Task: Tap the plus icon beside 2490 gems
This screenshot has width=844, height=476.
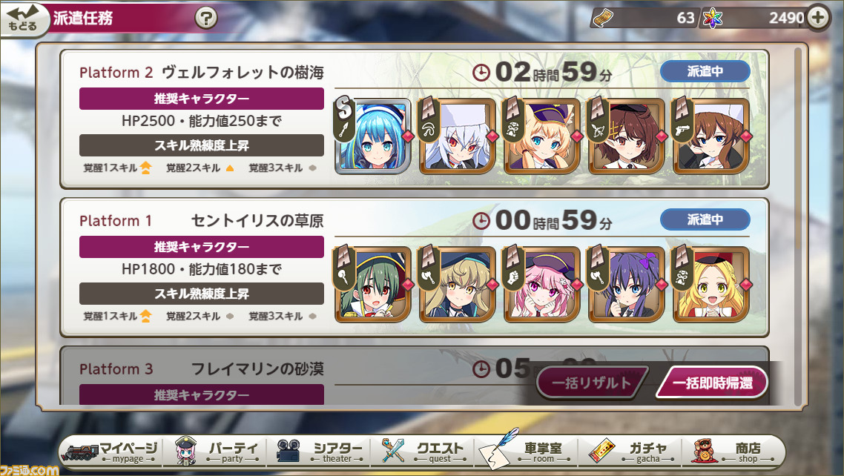Action: click(818, 17)
